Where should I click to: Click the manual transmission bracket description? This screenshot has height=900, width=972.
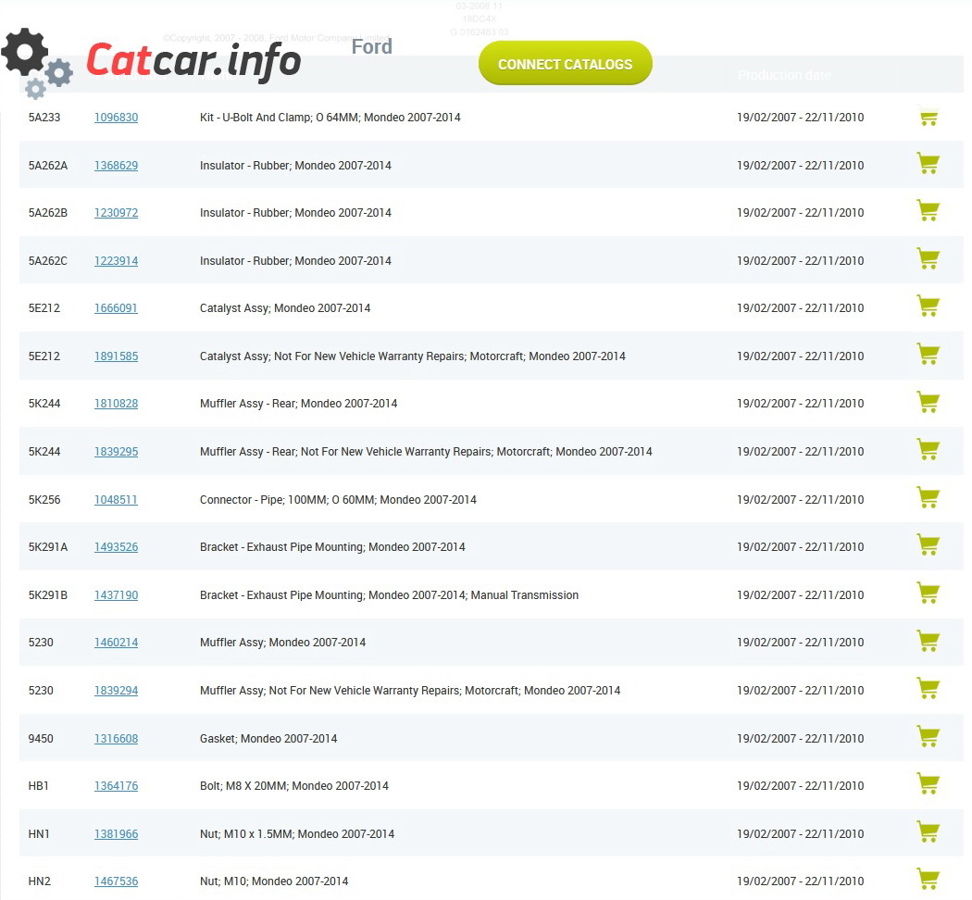[x=389, y=595]
